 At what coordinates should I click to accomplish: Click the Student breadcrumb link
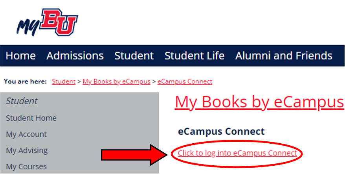point(64,81)
